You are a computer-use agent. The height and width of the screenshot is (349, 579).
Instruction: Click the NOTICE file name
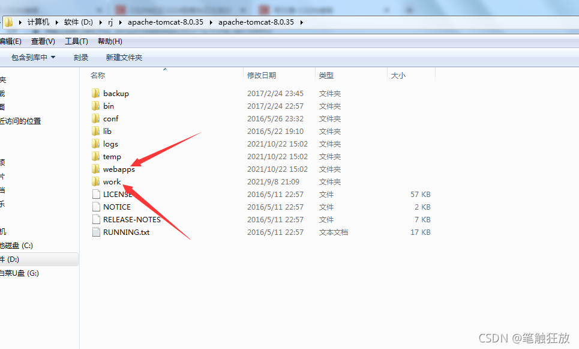[x=116, y=207]
